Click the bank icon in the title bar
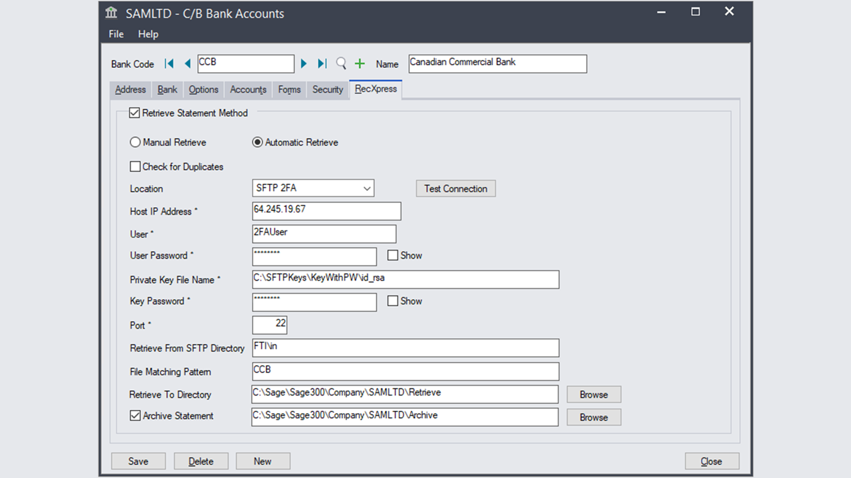This screenshot has height=478, width=851. click(x=111, y=13)
